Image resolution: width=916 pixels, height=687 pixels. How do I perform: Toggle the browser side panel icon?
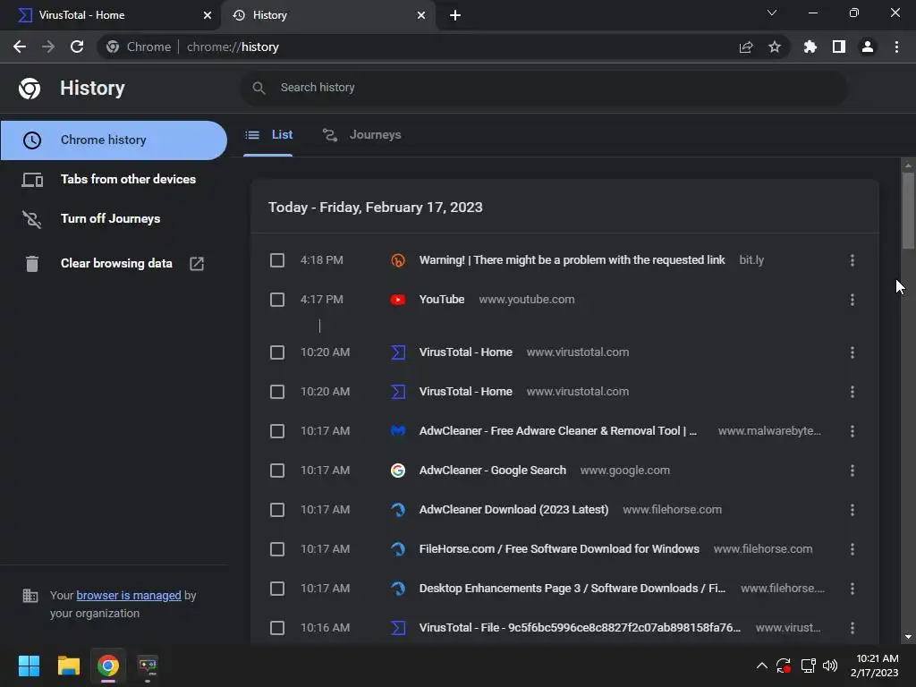click(x=839, y=47)
